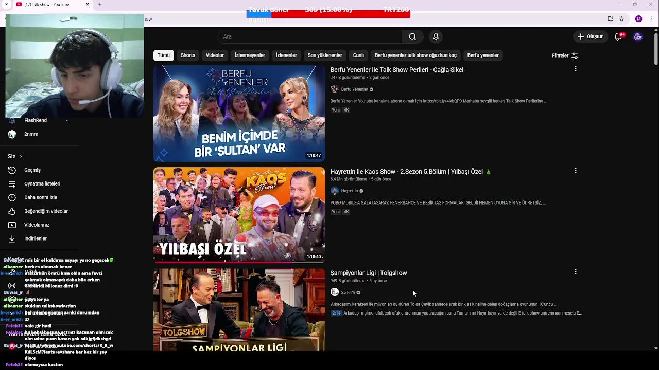Click browser bookmark star icon
Viewport: 659px width, 370px height.
tap(621, 19)
